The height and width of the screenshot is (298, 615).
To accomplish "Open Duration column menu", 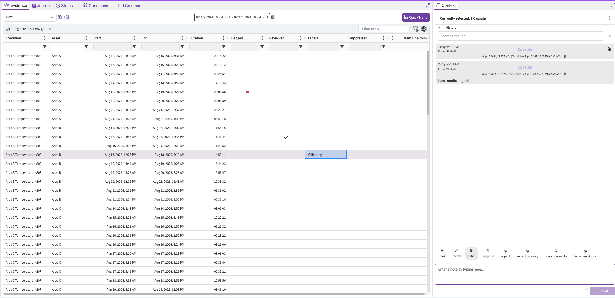I will click(x=223, y=38).
